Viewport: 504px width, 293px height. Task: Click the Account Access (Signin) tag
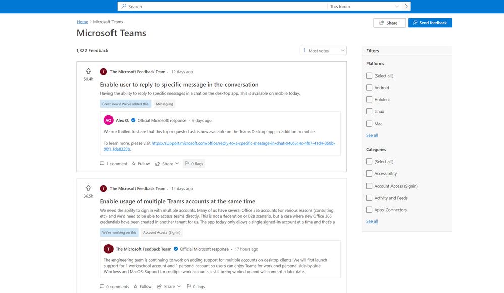coord(161,232)
